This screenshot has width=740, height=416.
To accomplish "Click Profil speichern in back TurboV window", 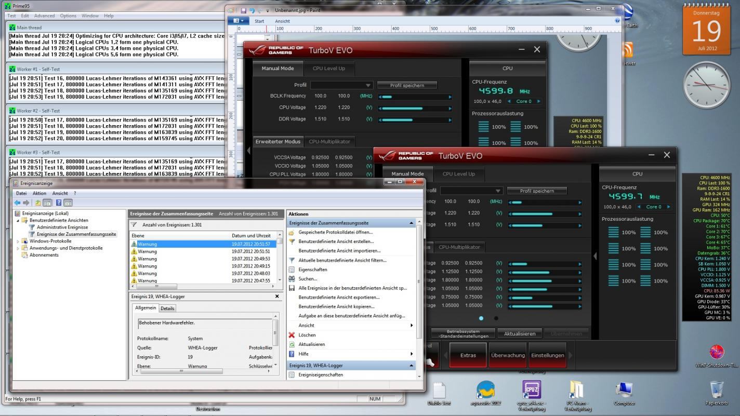I will (x=407, y=85).
